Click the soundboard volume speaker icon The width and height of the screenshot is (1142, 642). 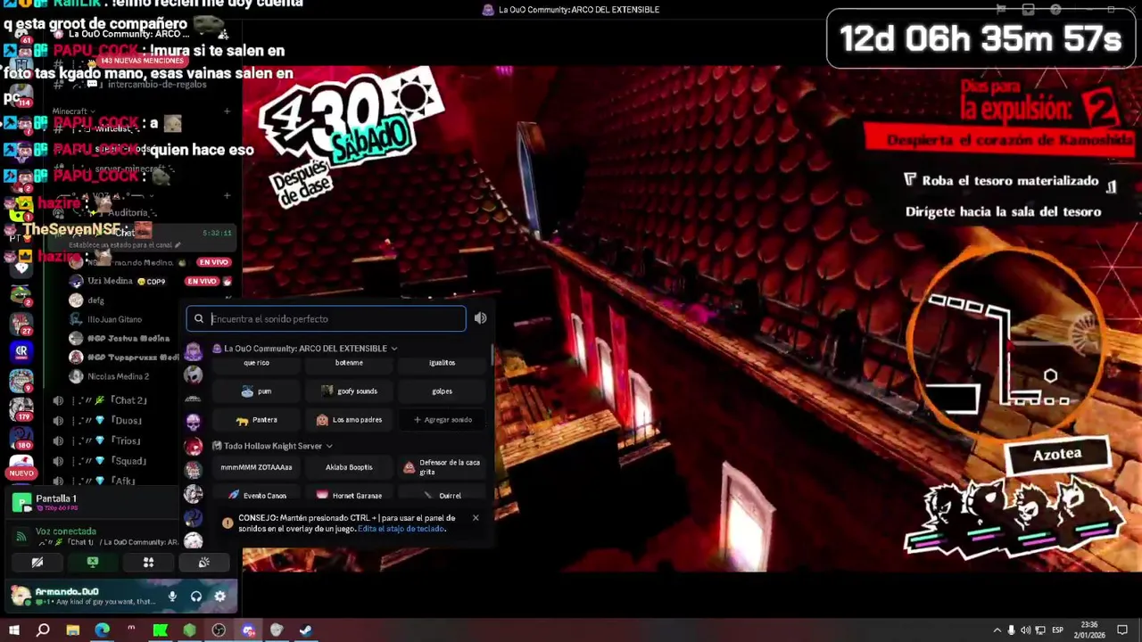coord(480,318)
